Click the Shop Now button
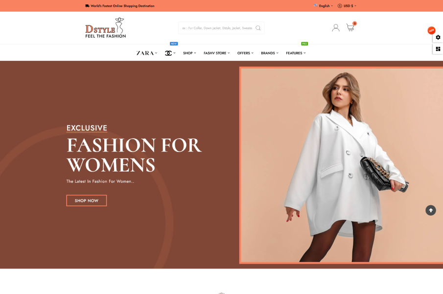443x294 pixels. 87,200
